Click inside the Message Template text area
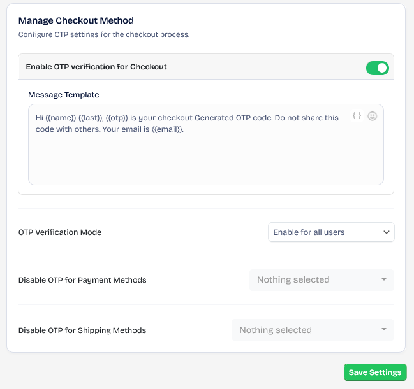The height and width of the screenshot is (389, 414). 206,145
